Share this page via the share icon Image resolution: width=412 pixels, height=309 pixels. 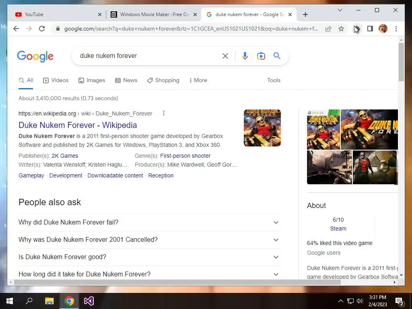[328, 29]
